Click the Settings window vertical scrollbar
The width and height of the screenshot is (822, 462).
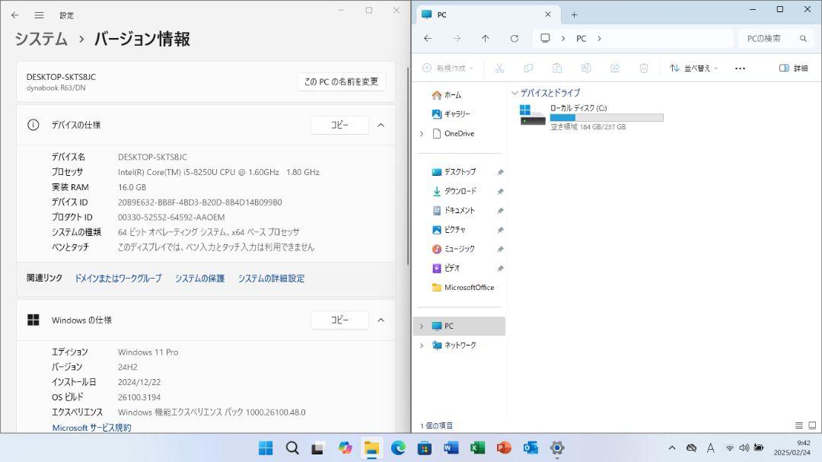(x=408, y=166)
